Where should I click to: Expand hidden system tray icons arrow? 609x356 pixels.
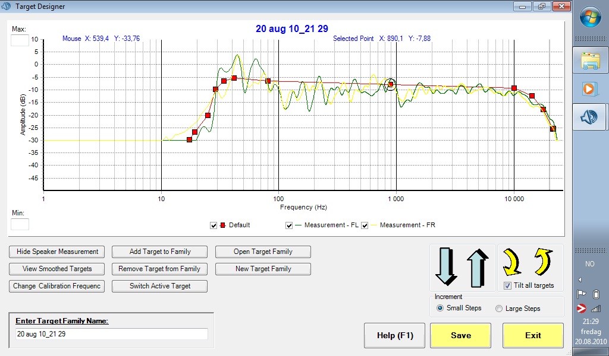580,279
